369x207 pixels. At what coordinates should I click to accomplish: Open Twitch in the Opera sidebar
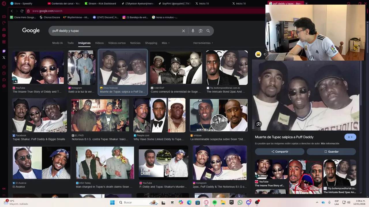[x=4, y=51]
